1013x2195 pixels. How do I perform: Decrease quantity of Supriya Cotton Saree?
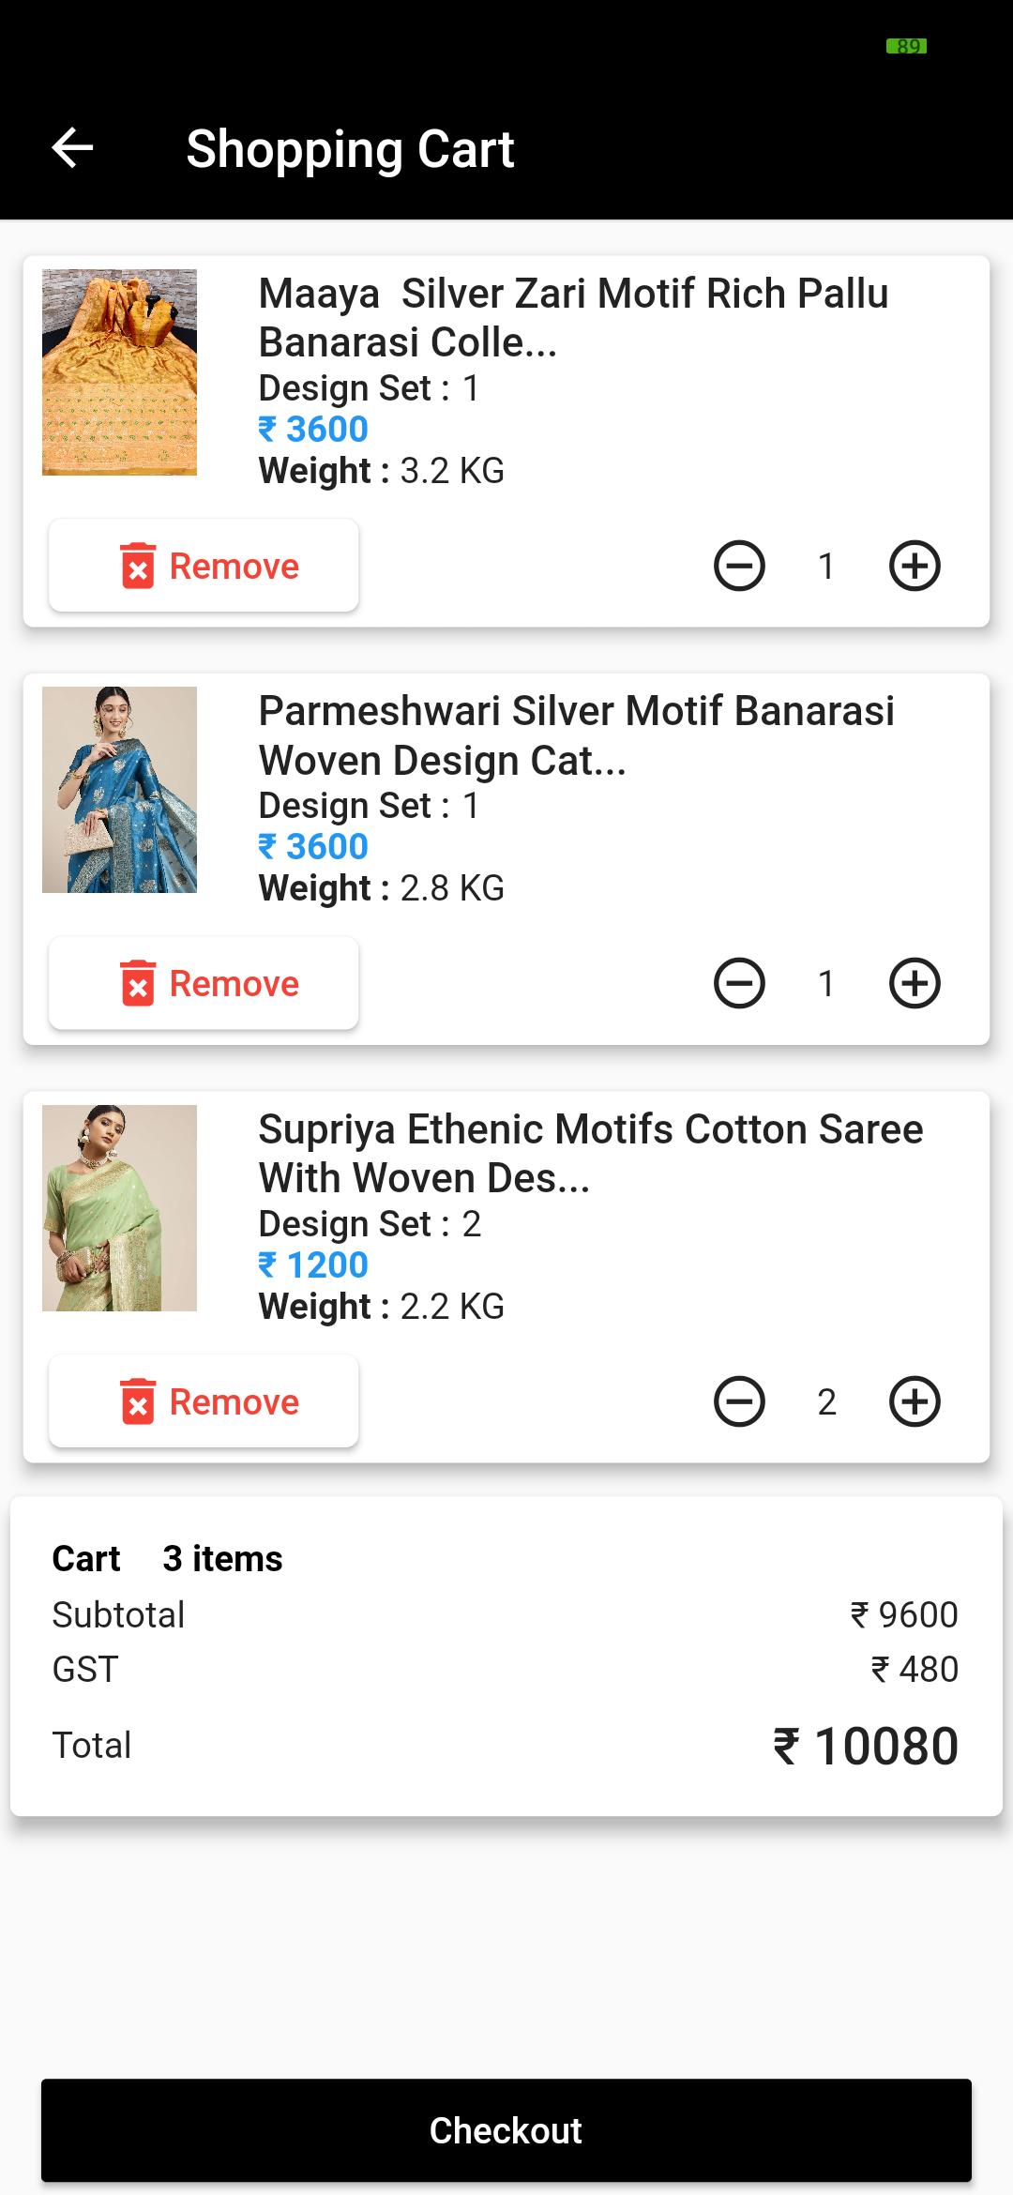[739, 1401]
